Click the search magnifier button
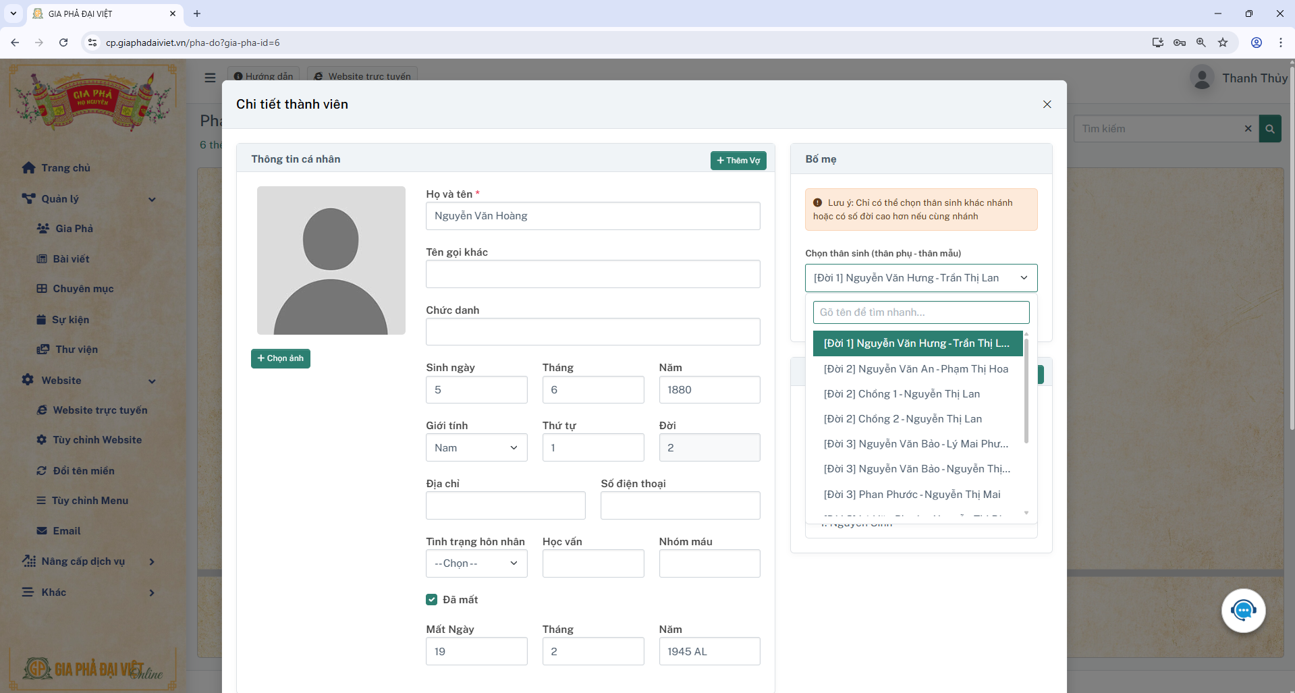The width and height of the screenshot is (1295, 693). pyautogui.click(x=1270, y=129)
